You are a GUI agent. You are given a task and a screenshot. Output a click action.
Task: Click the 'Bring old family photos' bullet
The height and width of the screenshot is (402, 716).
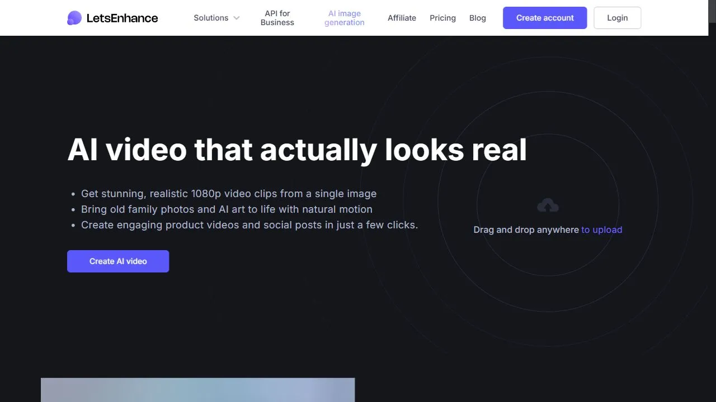227,209
